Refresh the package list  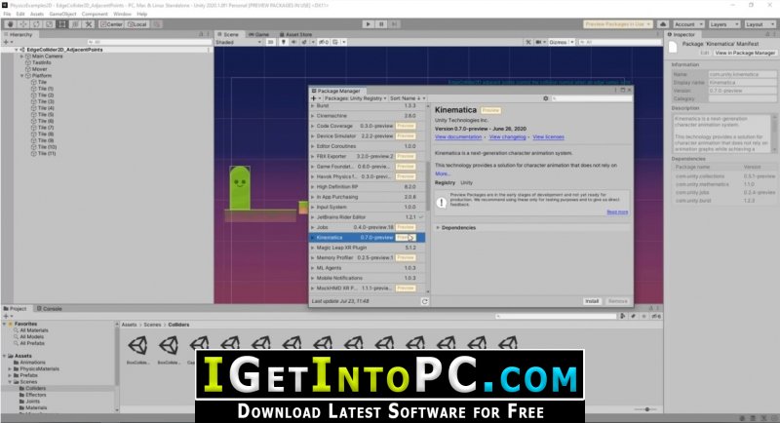424,301
